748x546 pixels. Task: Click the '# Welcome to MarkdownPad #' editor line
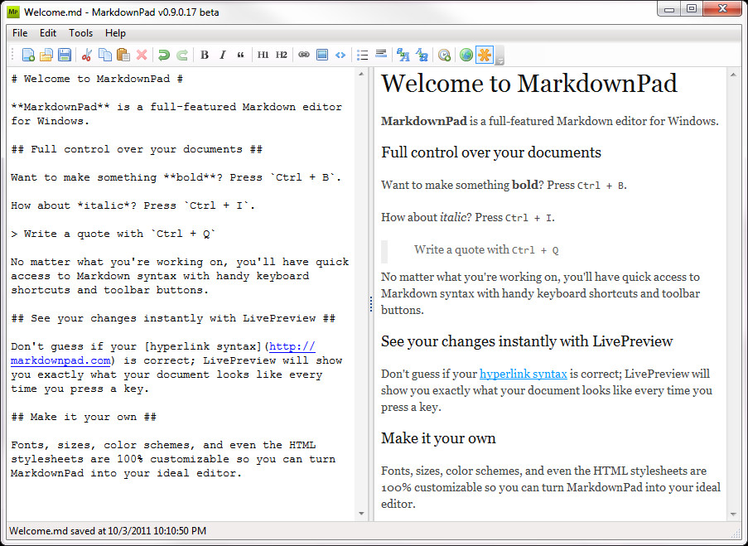coord(97,80)
